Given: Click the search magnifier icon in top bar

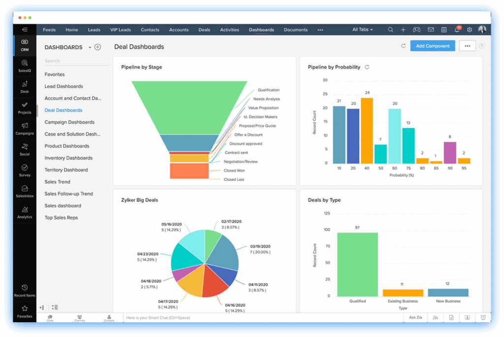Looking at the screenshot, I should click(390, 29).
